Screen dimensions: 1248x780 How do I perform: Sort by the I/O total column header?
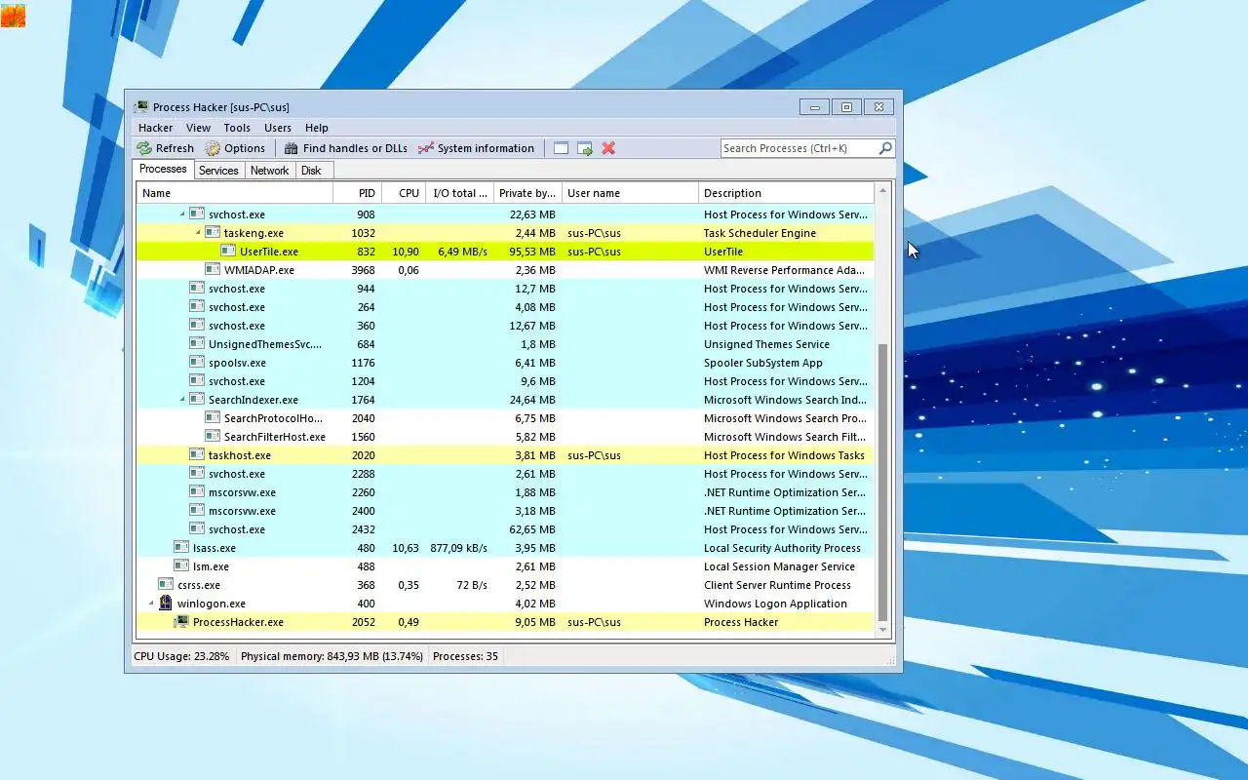[459, 193]
